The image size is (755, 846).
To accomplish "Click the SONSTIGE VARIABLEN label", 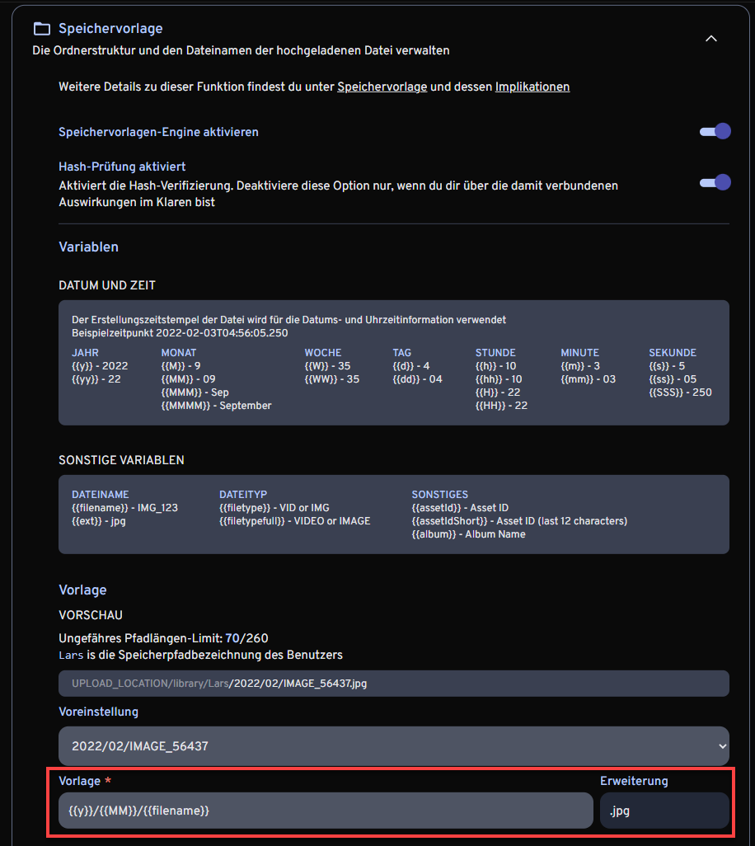I will [121, 460].
